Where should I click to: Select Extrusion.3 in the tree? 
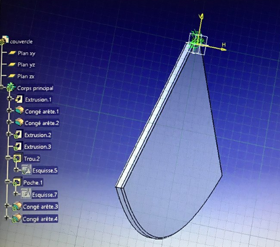38,147
